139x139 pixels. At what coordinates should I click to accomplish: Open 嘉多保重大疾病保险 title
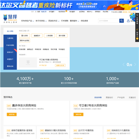[24, 105]
